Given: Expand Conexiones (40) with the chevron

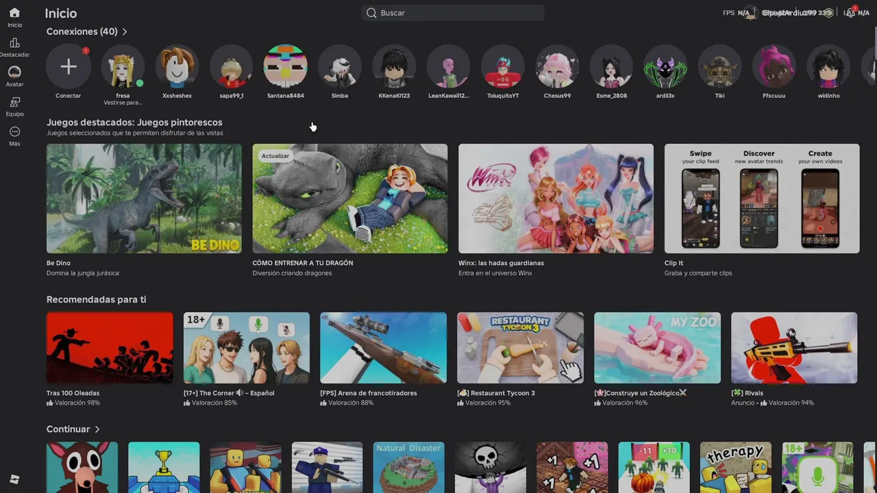Looking at the screenshot, I should [x=125, y=31].
